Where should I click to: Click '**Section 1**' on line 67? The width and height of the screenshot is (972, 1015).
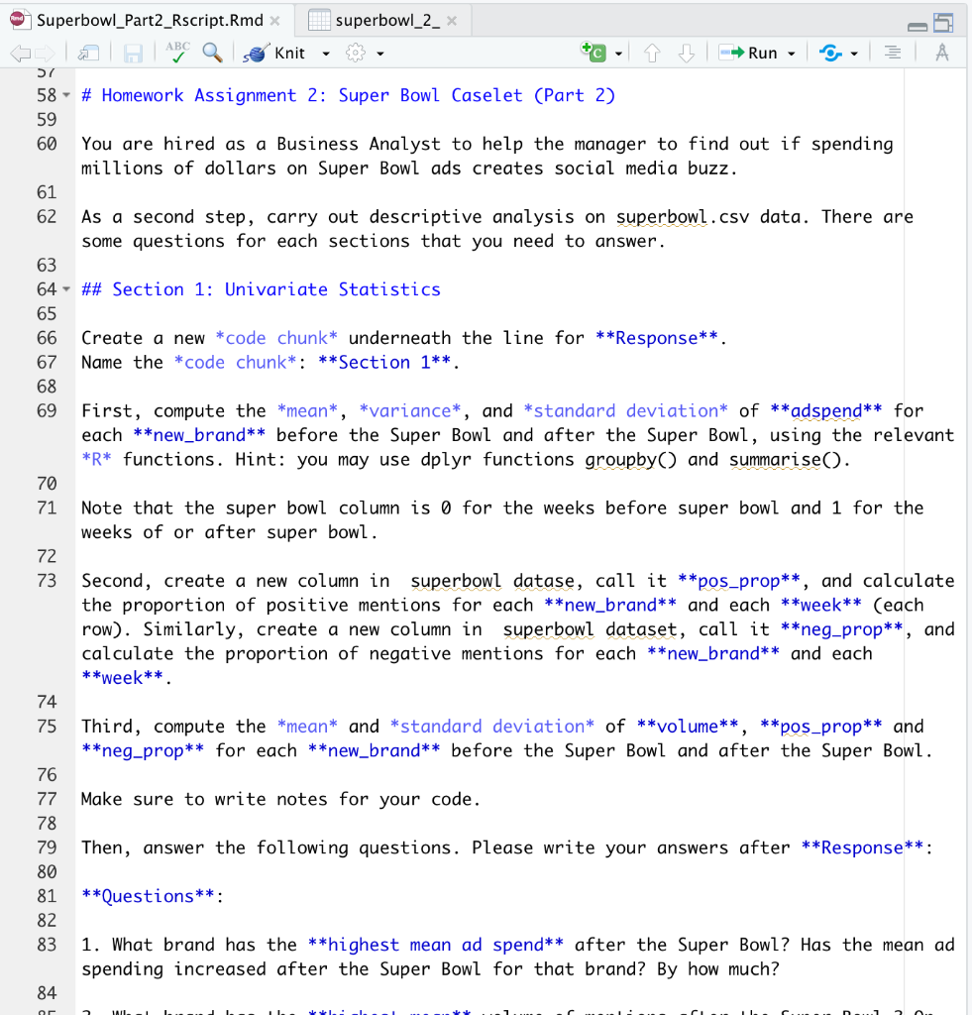(384, 363)
